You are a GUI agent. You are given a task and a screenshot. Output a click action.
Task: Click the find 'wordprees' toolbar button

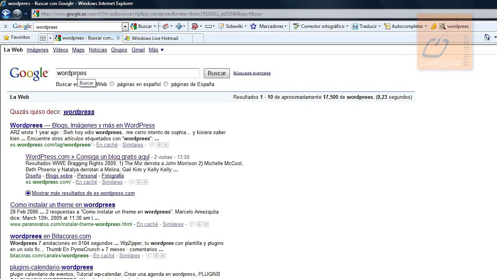[x=454, y=26]
